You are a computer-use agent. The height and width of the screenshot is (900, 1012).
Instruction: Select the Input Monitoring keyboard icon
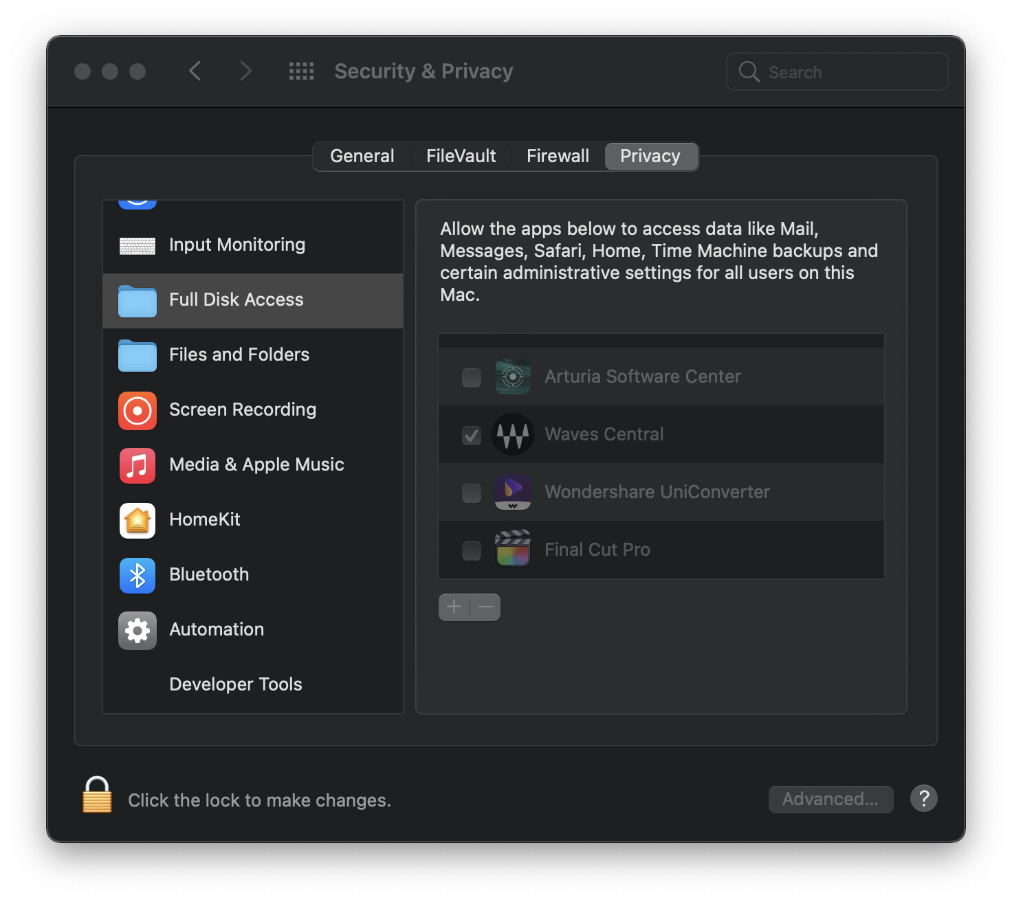(137, 245)
